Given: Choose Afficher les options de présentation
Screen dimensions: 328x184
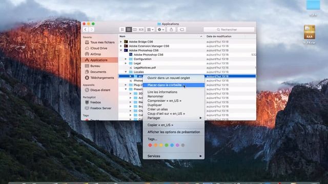Looking at the screenshot, I should (174, 132).
